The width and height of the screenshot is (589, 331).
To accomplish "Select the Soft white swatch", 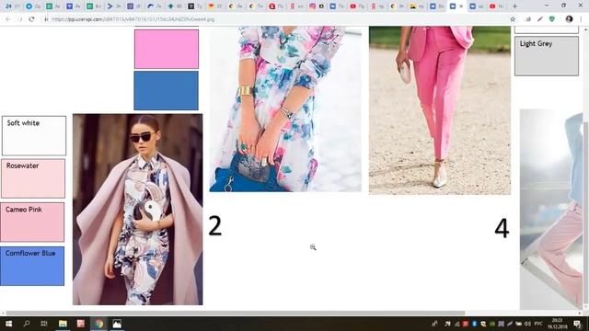I will point(34,135).
